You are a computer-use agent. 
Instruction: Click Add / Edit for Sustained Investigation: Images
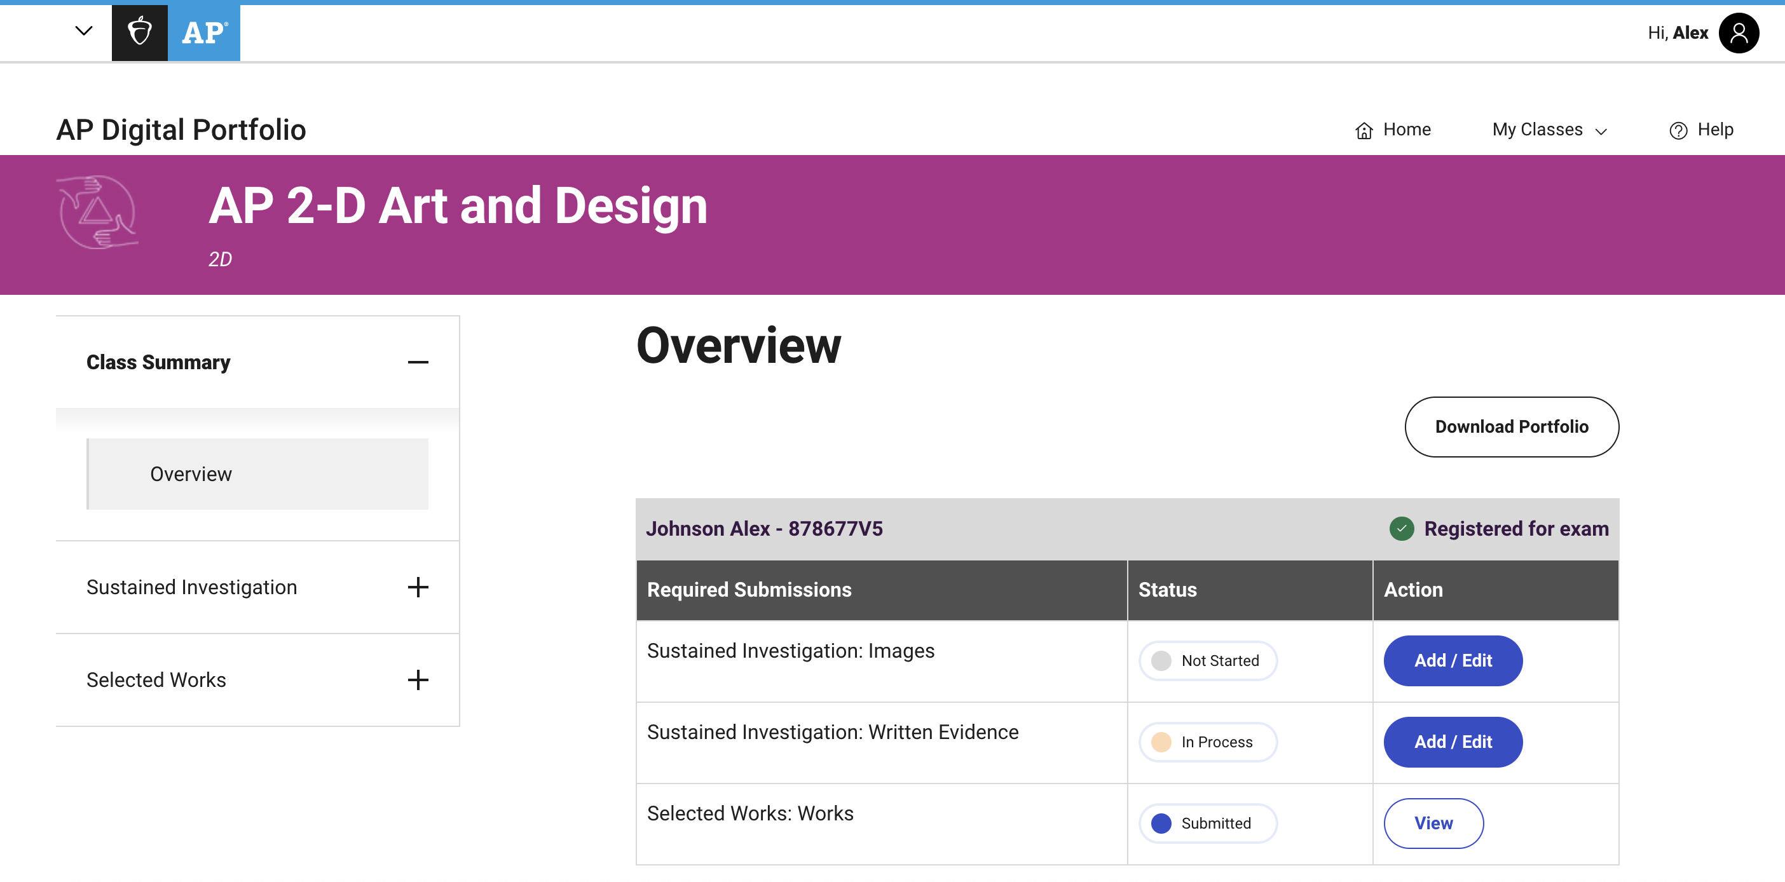tap(1453, 660)
